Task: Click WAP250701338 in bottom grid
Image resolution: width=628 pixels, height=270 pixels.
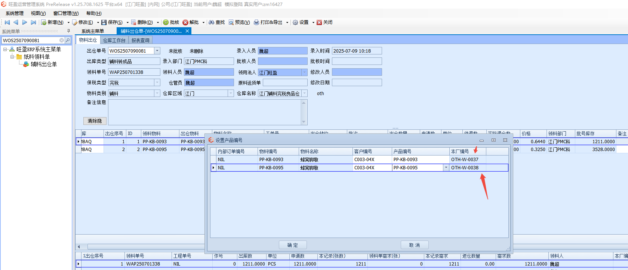Action: 148,264
